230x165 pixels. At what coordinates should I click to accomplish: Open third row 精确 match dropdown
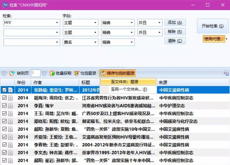tap(132, 42)
